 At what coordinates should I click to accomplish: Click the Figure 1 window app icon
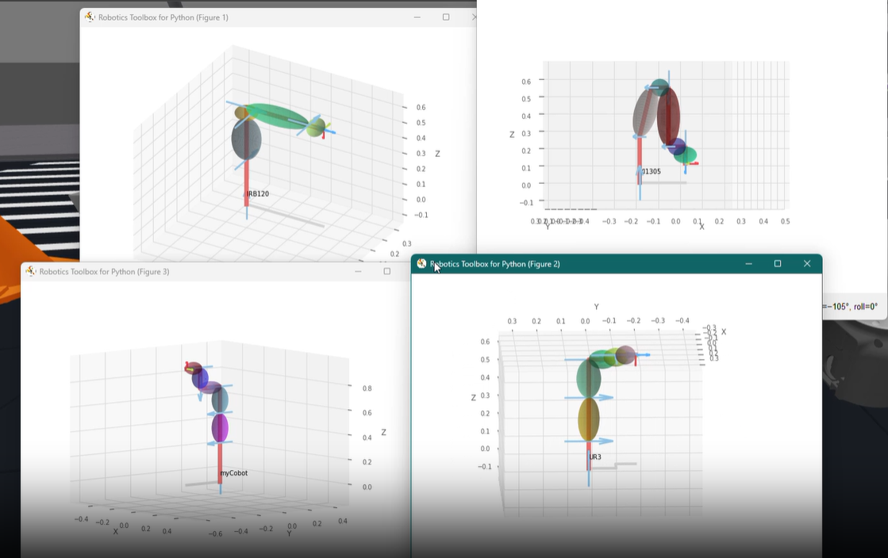click(90, 17)
